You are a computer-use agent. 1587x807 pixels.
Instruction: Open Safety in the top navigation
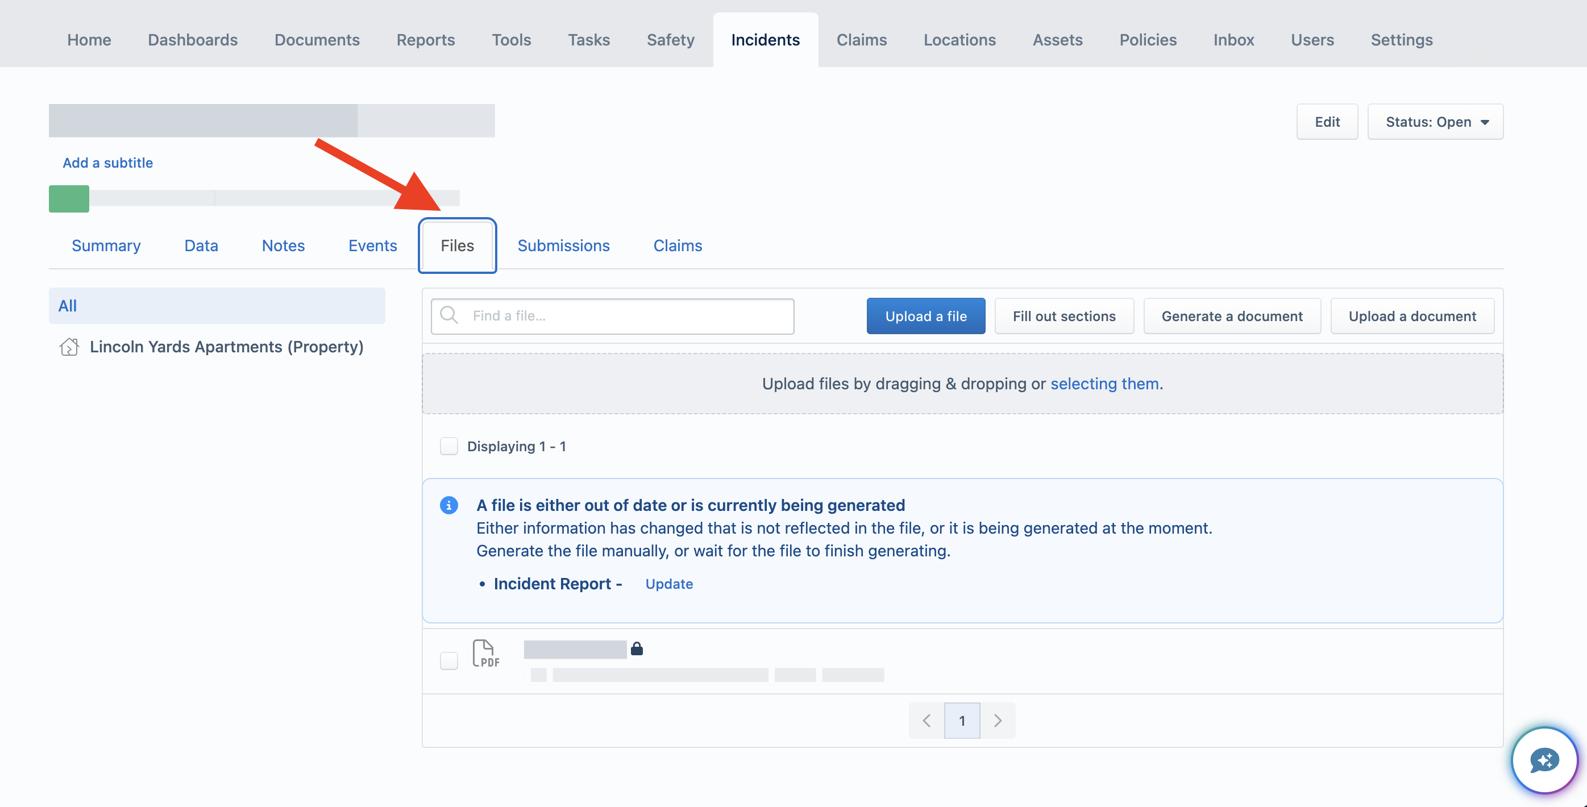coord(670,40)
